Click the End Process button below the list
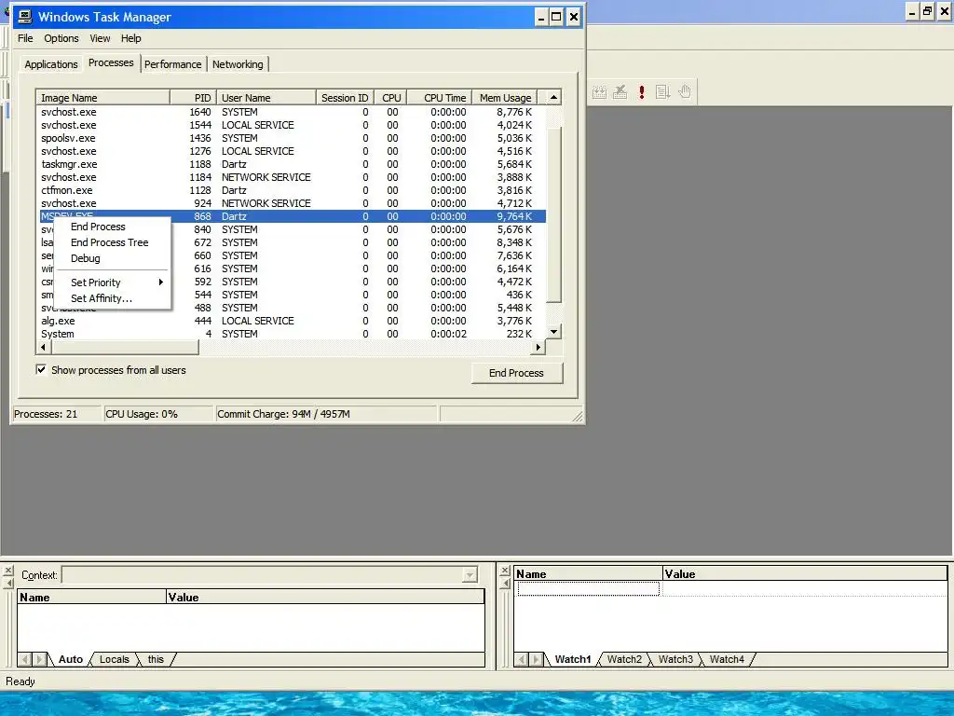 click(516, 373)
